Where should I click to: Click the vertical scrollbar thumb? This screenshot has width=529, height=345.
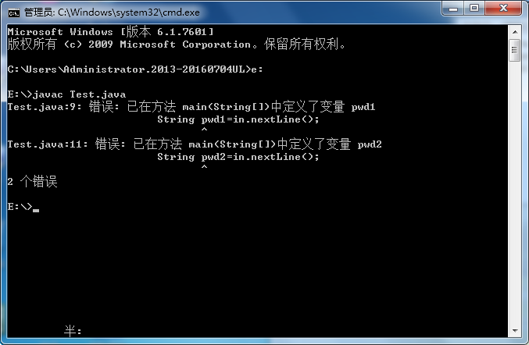click(x=515, y=50)
